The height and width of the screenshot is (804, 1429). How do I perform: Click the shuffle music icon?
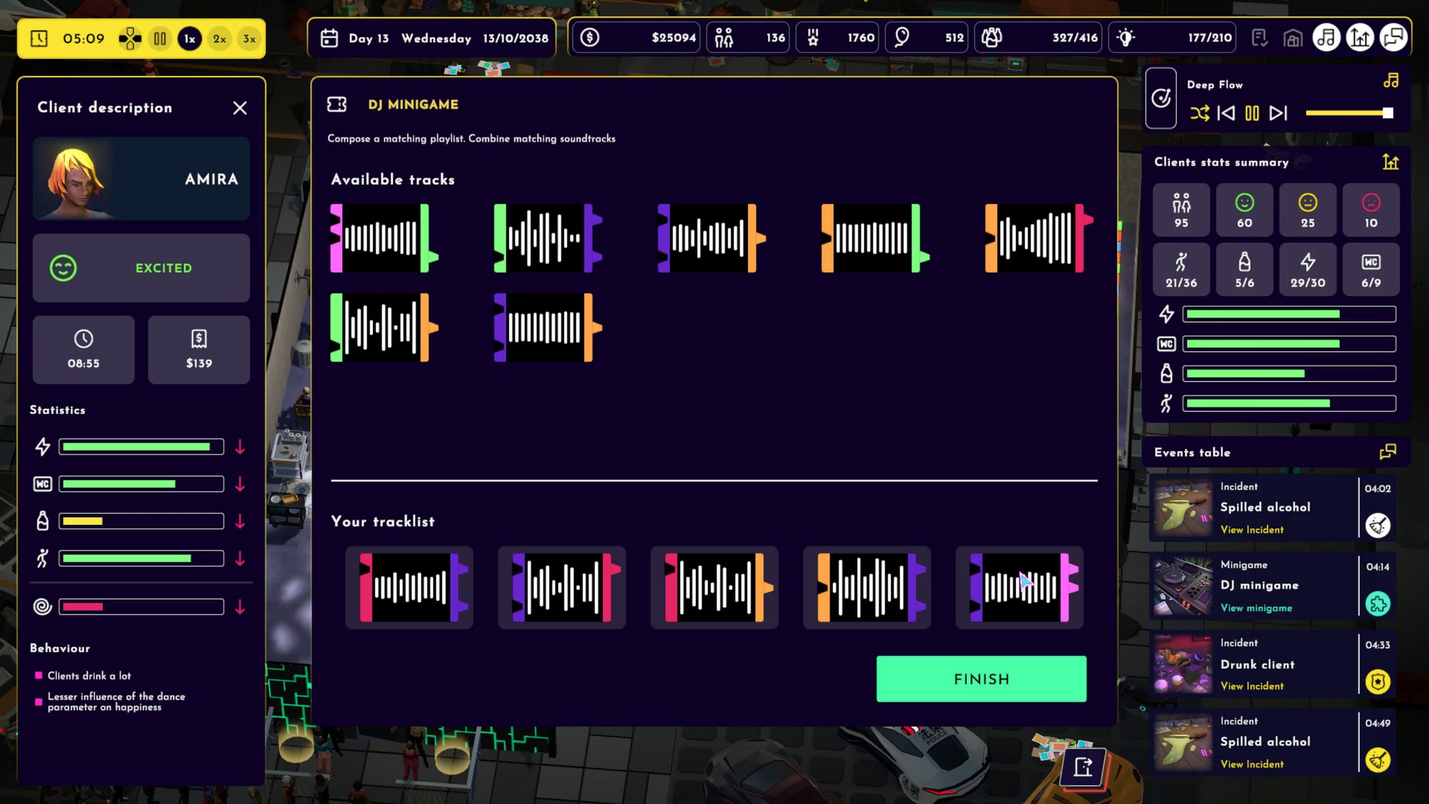[1199, 113]
